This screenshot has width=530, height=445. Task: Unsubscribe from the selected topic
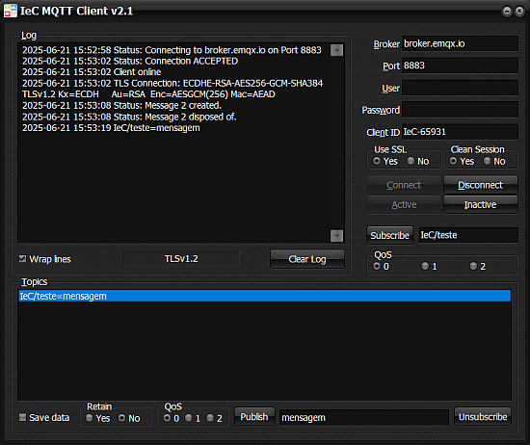(x=483, y=417)
